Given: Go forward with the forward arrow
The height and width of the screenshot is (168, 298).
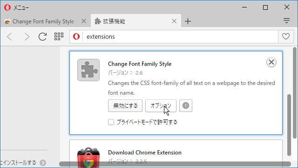Looking at the screenshot, I should coord(27,36).
